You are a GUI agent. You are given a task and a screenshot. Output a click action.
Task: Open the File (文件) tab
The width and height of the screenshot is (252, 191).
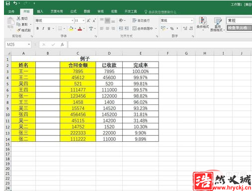11,11
